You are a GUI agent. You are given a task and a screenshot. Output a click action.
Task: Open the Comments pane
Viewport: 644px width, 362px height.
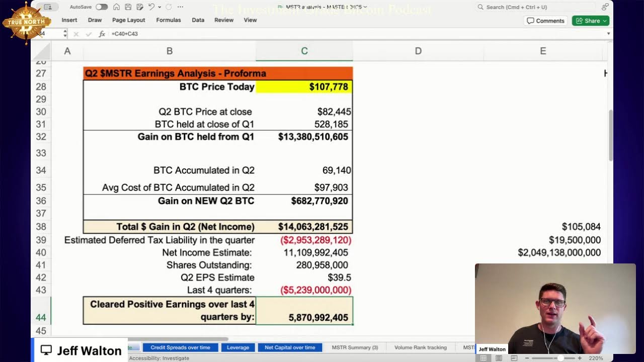pyautogui.click(x=545, y=21)
